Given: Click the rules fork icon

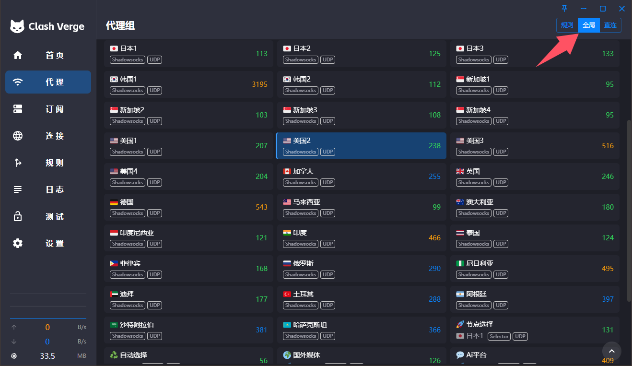Looking at the screenshot, I should pyautogui.click(x=18, y=163).
